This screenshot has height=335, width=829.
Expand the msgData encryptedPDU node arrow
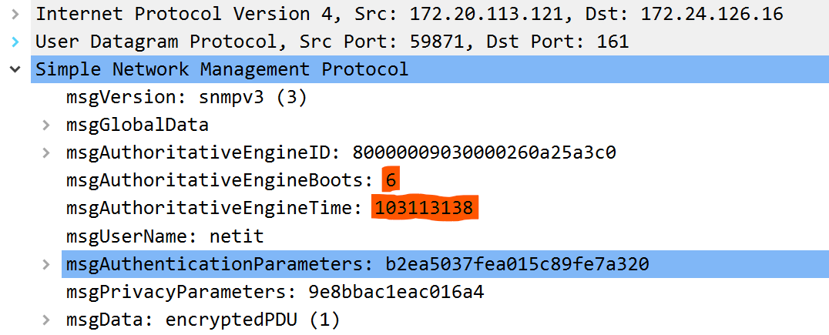[x=46, y=320]
